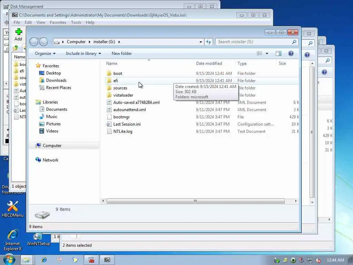Open Downloads in Favorites
Screen dimensions: 353x265
(x=56, y=80)
